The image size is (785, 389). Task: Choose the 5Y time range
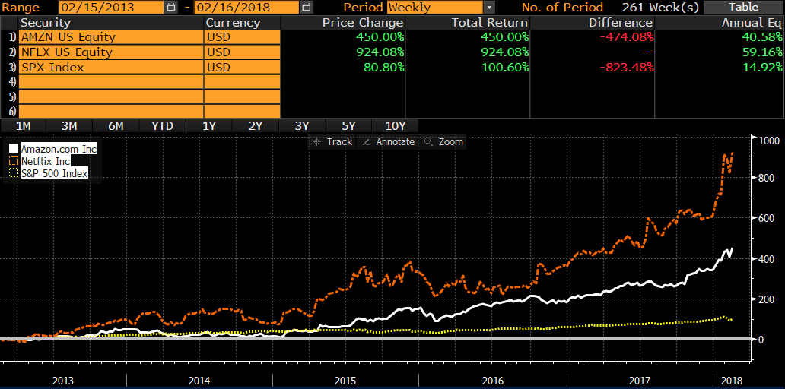point(348,126)
